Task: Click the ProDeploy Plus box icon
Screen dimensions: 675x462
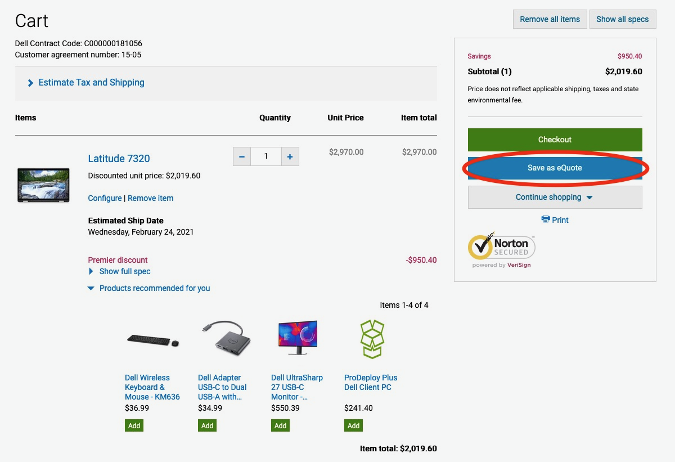Action: (372, 339)
